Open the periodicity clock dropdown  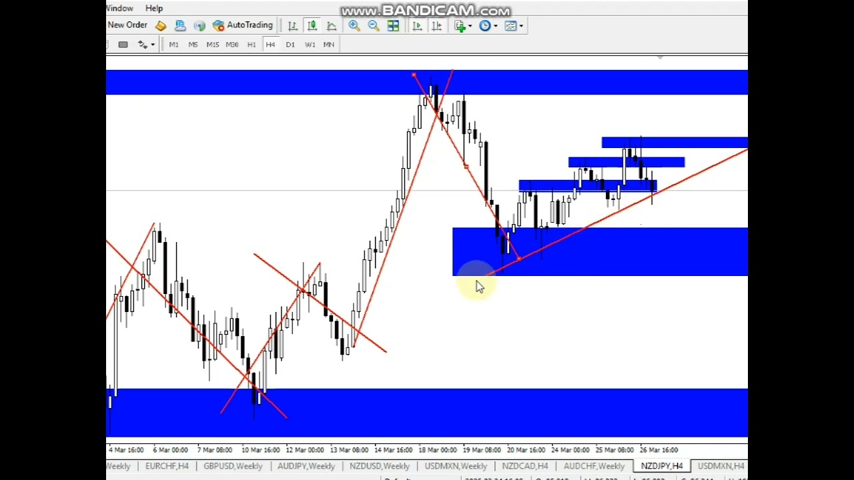tap(488, 26)
